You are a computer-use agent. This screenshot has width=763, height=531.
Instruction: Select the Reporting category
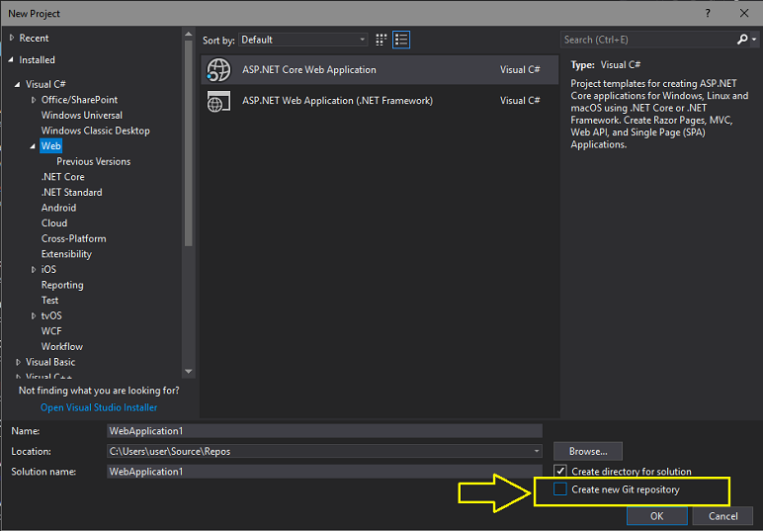62,285
